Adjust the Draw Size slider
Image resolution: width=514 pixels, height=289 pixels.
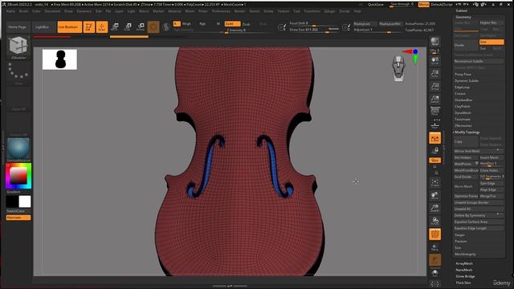point(314,30)
